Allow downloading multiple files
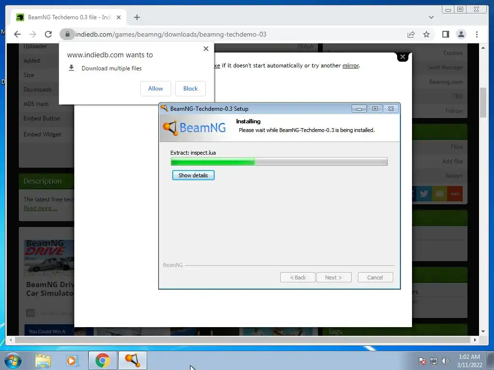Screen dimensions: 494x370 [156, 89]
